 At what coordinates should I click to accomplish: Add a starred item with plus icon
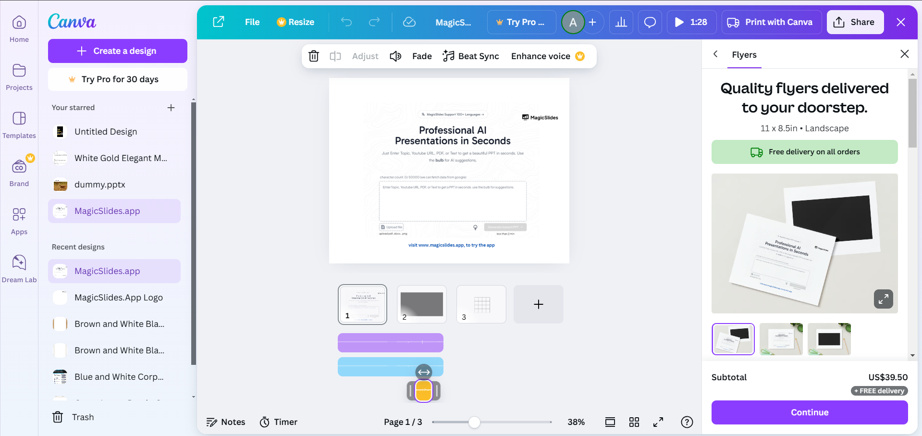171,108
